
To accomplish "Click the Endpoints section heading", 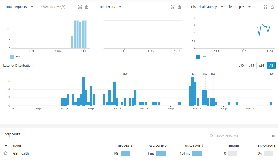I will click(x=11, y=134).
